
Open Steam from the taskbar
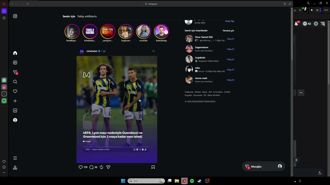click(200, 181)
